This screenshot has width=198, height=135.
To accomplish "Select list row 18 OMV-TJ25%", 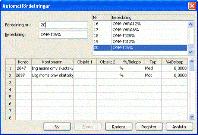I will coord(140,36).
